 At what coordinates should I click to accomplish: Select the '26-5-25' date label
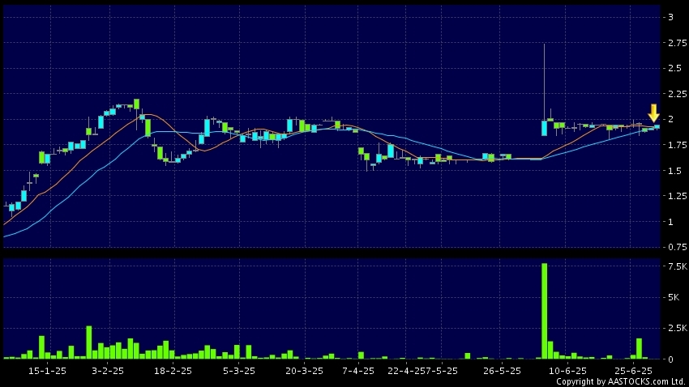[502, 371]
